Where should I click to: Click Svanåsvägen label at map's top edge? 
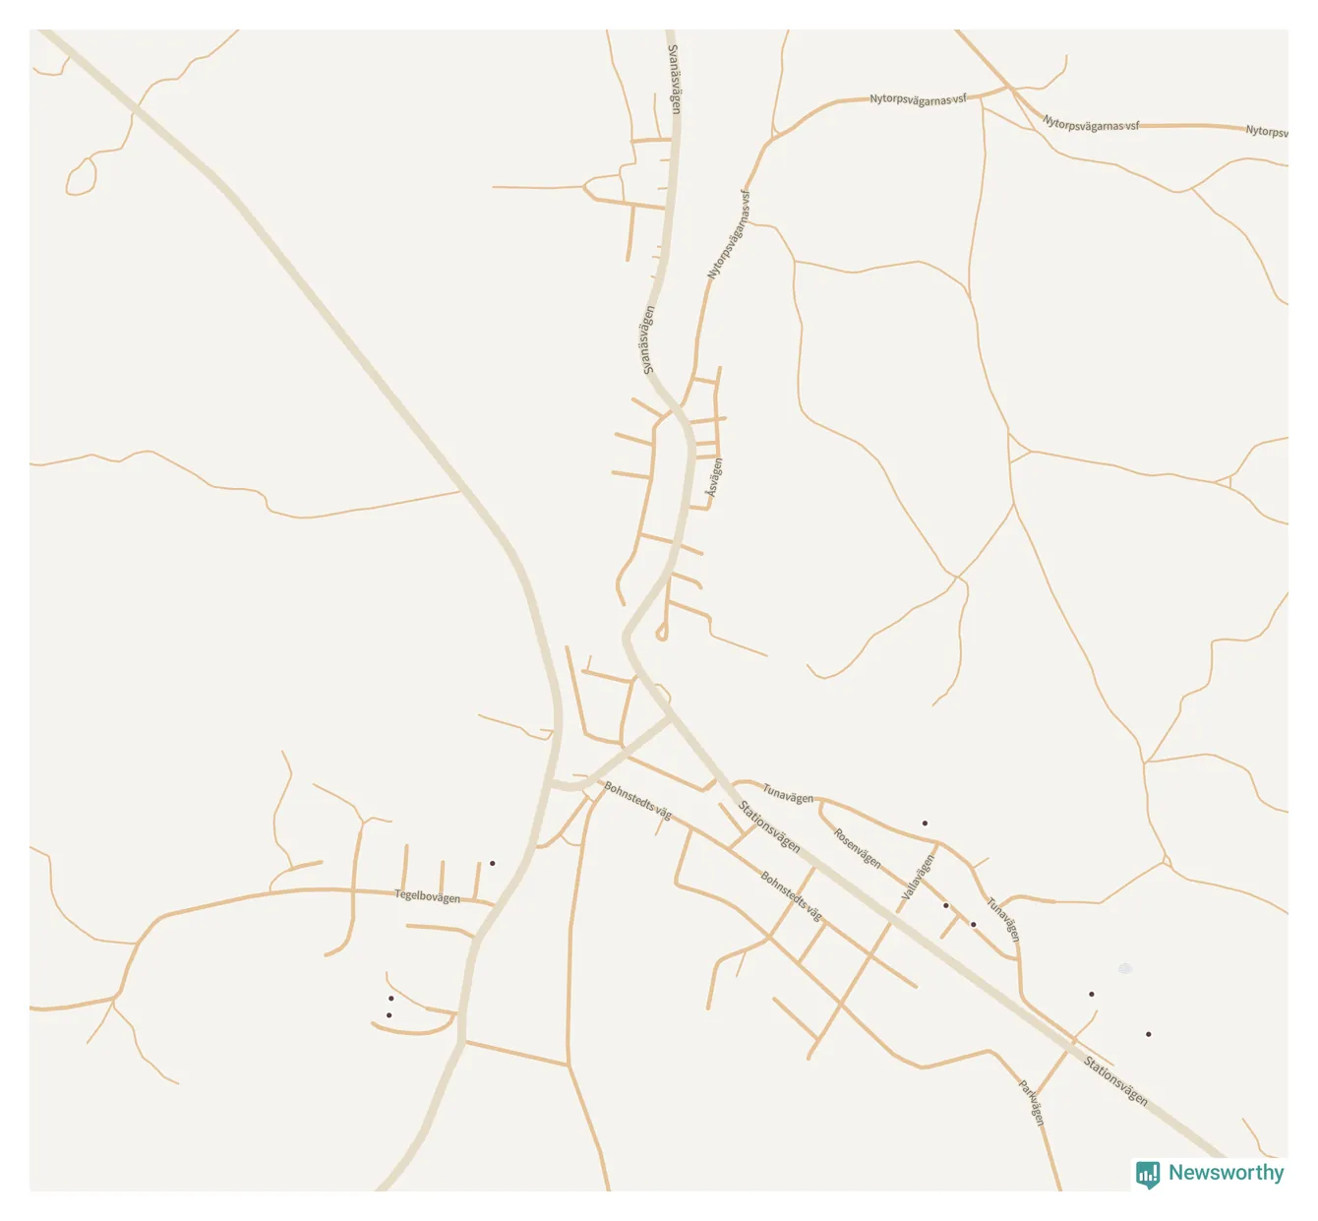(674, 79)
